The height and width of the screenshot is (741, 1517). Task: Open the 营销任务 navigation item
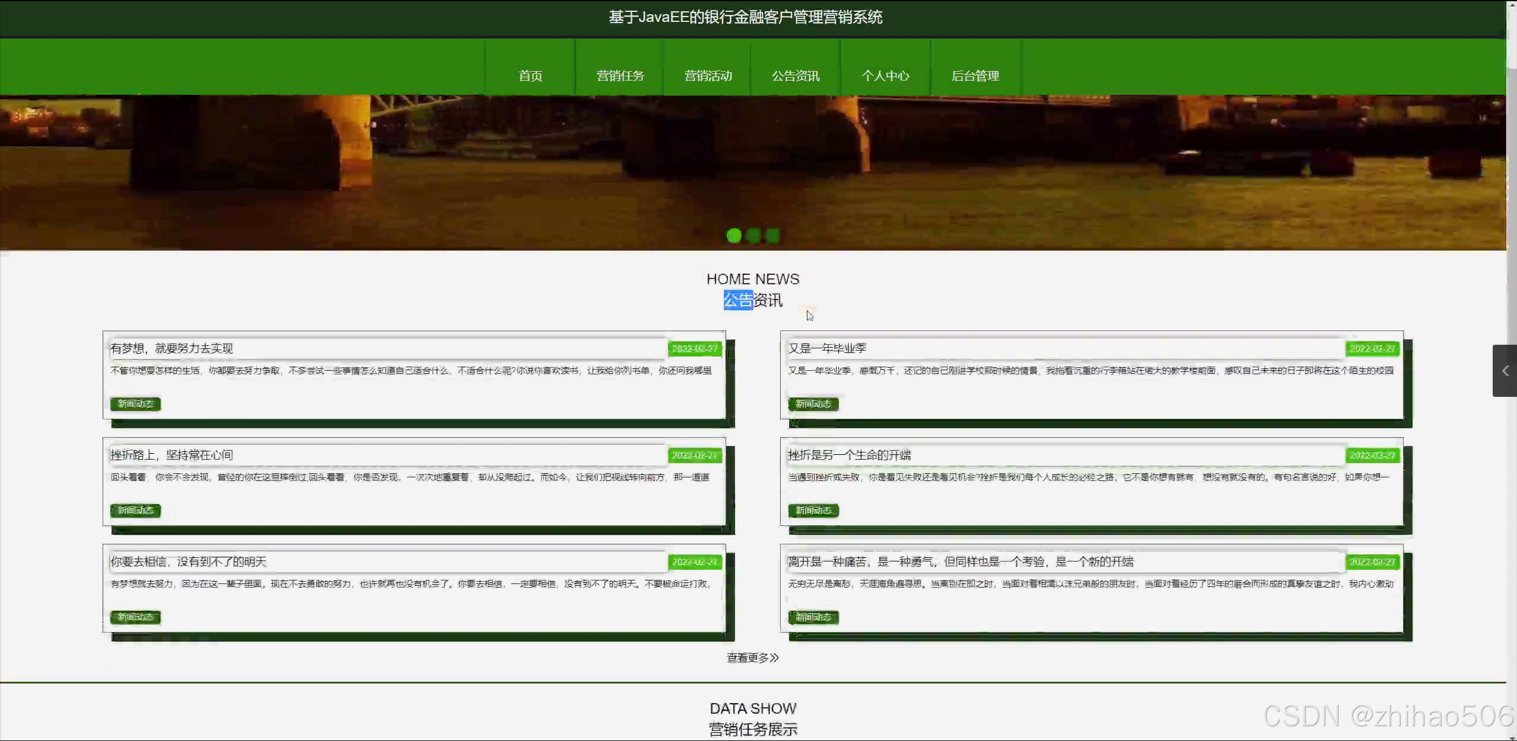(x=619, y=75)
